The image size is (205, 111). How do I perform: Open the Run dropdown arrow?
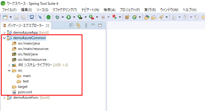pos(74,17)
